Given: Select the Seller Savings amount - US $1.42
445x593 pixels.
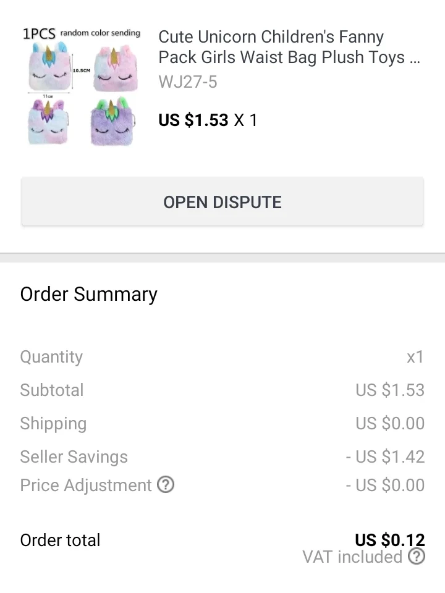Looking at the screenshot, I should [x=385, y=457].
